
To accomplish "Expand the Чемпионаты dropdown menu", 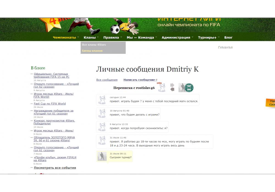I will (x=64, y=38).
